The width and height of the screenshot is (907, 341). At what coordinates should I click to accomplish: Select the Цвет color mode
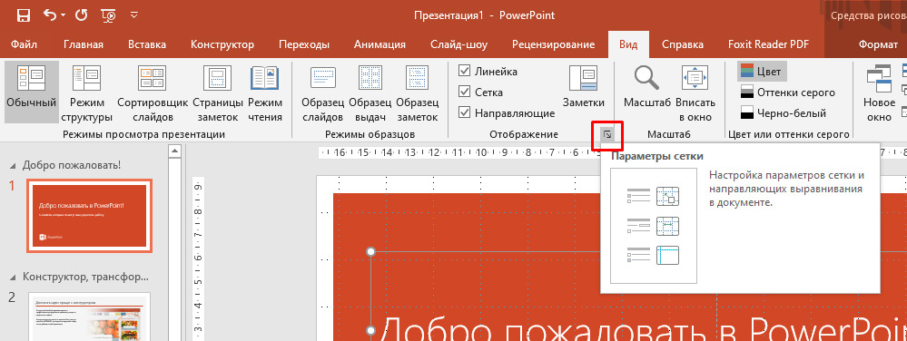point(762,72)
